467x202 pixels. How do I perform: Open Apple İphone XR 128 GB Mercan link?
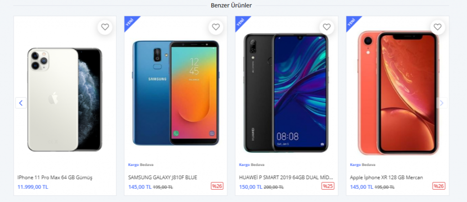pos(386,177)
